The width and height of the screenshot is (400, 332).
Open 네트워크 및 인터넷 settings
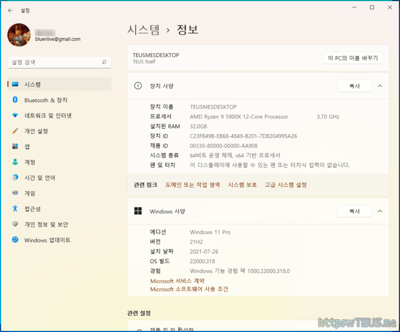point(59,116)
